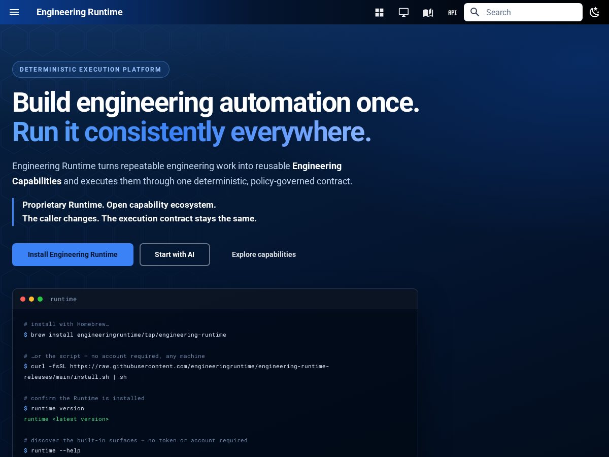Open the API icon in the header
The width and height of the screenshot is (609, 457).
[452, 12]
